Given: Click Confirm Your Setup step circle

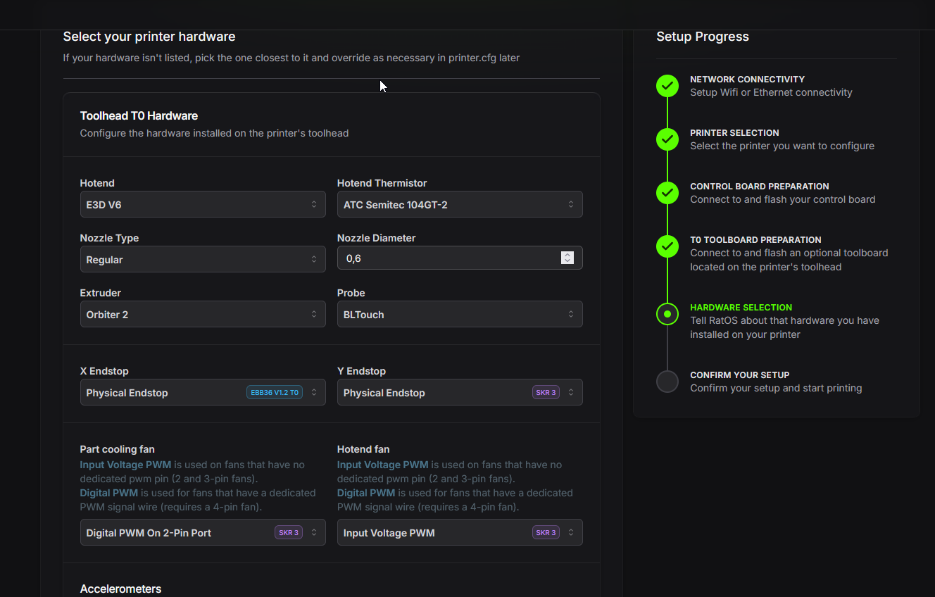Looking at the screenshot, I should tap(667, 382).
